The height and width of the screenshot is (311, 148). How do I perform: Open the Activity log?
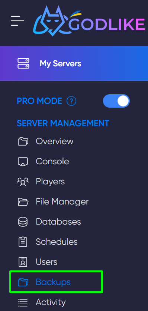tap(51, 302)
